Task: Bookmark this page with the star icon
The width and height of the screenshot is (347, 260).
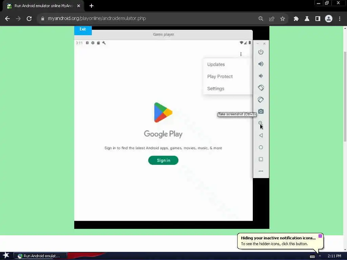Action: click(282, 19)
